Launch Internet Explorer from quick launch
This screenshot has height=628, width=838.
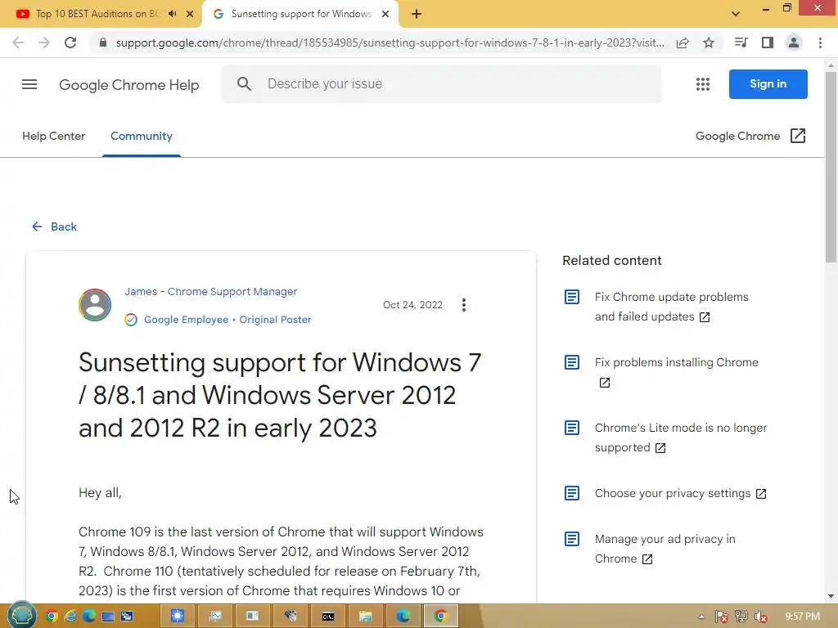pyautogui.click(x=70, y=617)
